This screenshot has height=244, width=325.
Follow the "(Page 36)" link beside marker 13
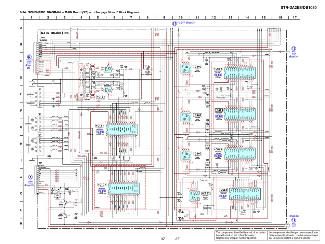(294, 56)
